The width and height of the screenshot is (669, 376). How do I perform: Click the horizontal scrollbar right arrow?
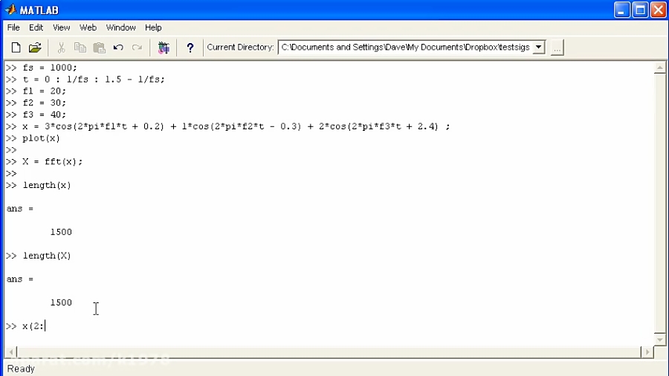click(647, 352)
